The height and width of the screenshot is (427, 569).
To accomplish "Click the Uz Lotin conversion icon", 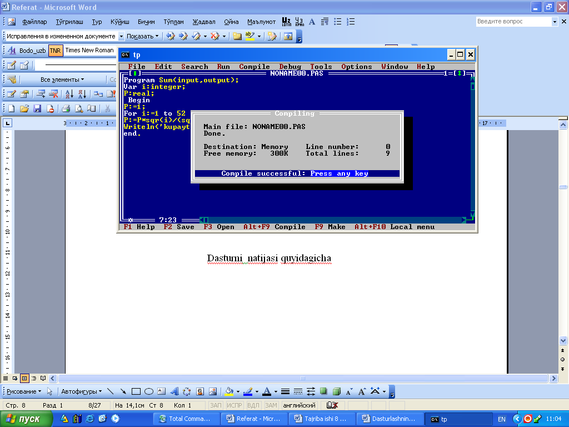I will tap(287, 22).
